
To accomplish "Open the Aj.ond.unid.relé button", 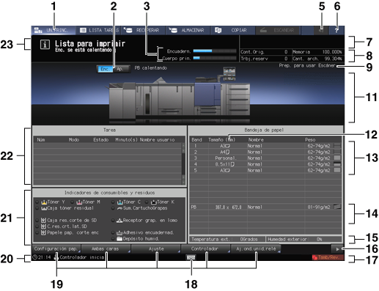I will pos(256,249).
